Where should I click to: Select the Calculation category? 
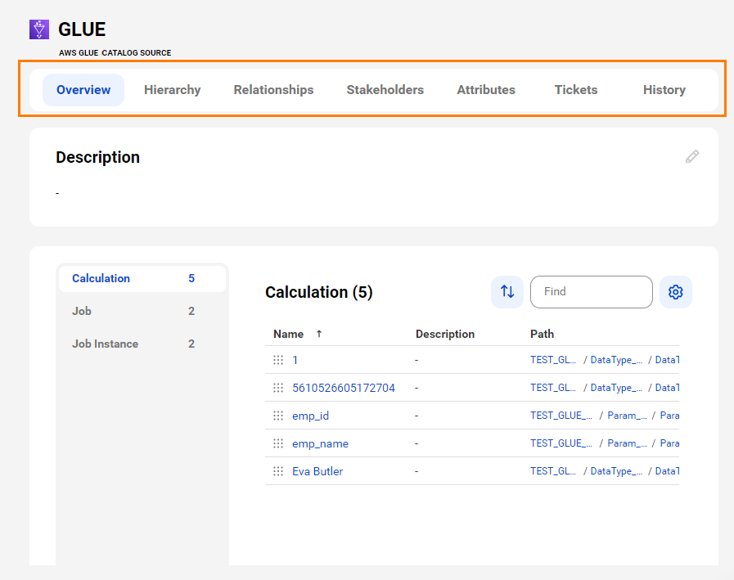coord(142,278)
